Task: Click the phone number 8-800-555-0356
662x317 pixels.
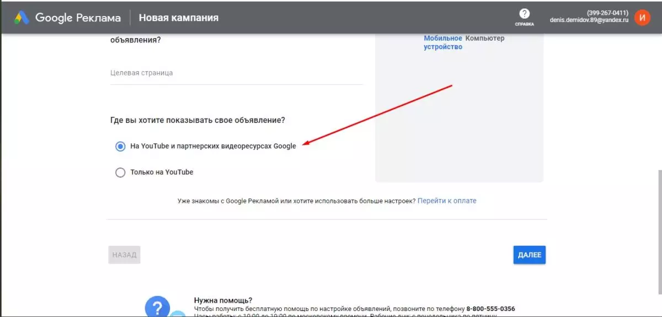Action: point(491,309)
